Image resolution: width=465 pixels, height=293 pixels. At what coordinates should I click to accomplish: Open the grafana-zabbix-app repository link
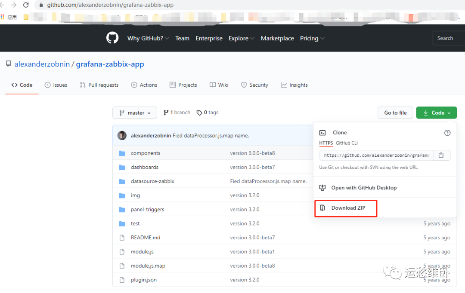110,64
